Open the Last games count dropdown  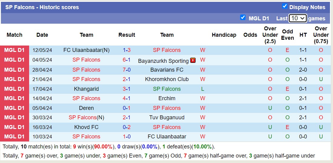(298, 18)
